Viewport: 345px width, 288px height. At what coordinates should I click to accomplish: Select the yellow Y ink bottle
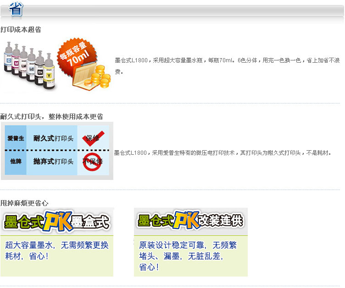coord(49,71)
